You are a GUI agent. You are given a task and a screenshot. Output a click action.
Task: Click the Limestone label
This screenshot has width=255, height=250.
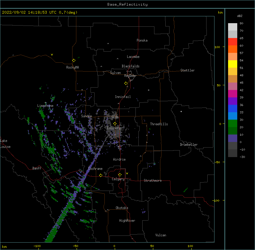pos(45,106)
